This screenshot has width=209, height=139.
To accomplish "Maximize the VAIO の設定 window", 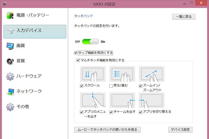I will (192, 3).
